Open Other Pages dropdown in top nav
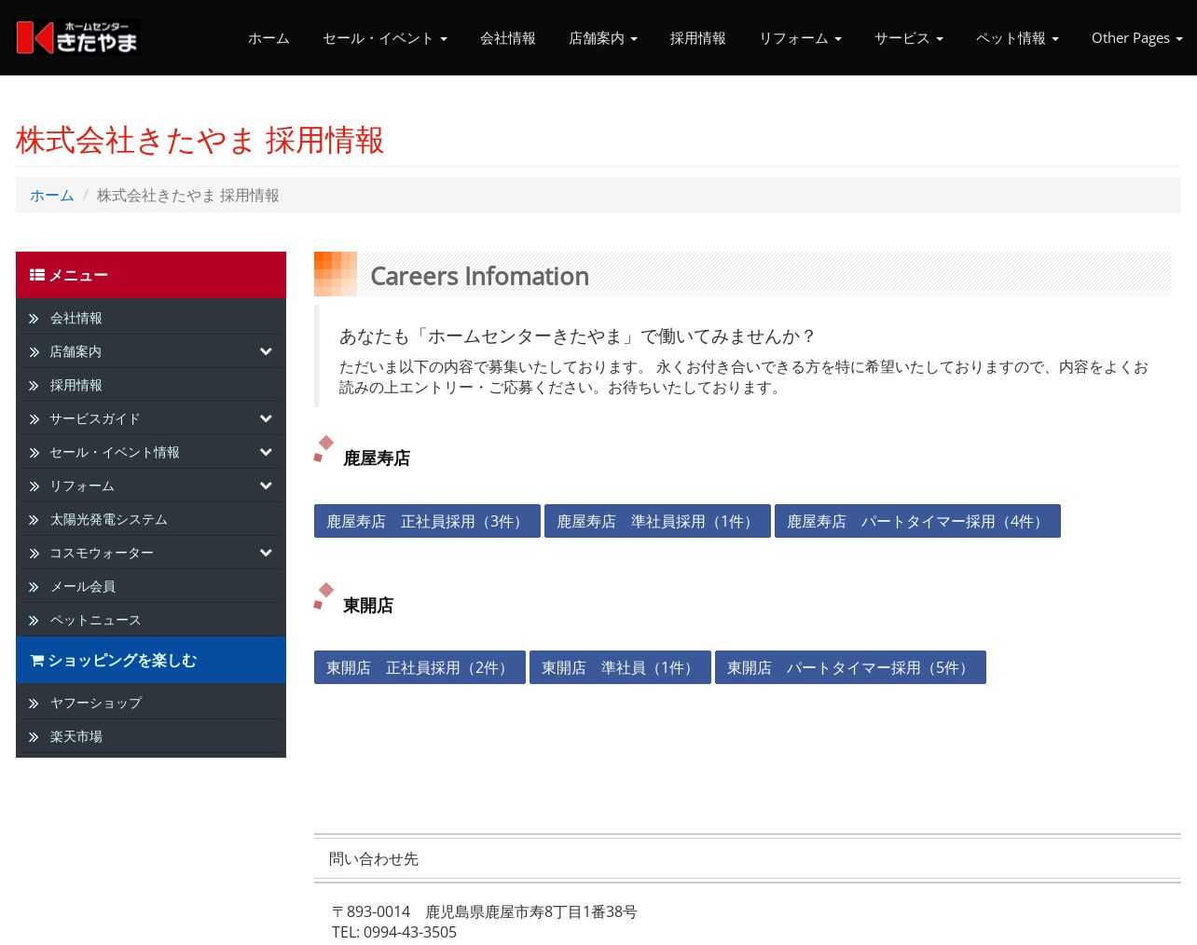Image resolution: width=1197 pixels, height=945 pixels. click(1136, 38)
